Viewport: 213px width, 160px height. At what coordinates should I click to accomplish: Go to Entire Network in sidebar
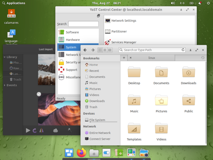click(100, 133)
